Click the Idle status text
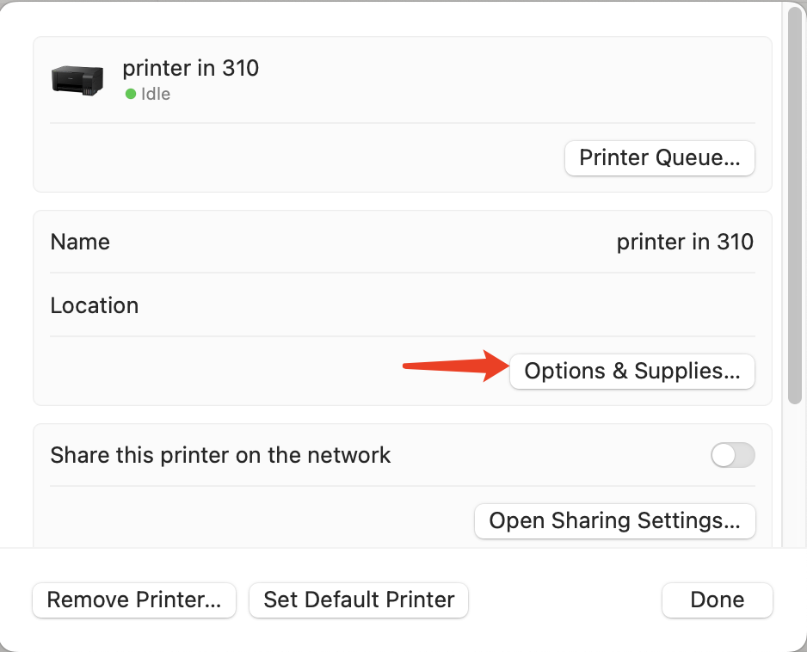807x652 pixels. coord(156,94)
